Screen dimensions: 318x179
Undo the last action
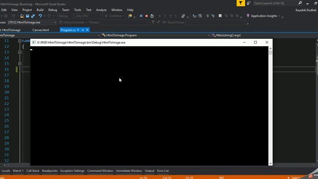click(x=40, y=16)
